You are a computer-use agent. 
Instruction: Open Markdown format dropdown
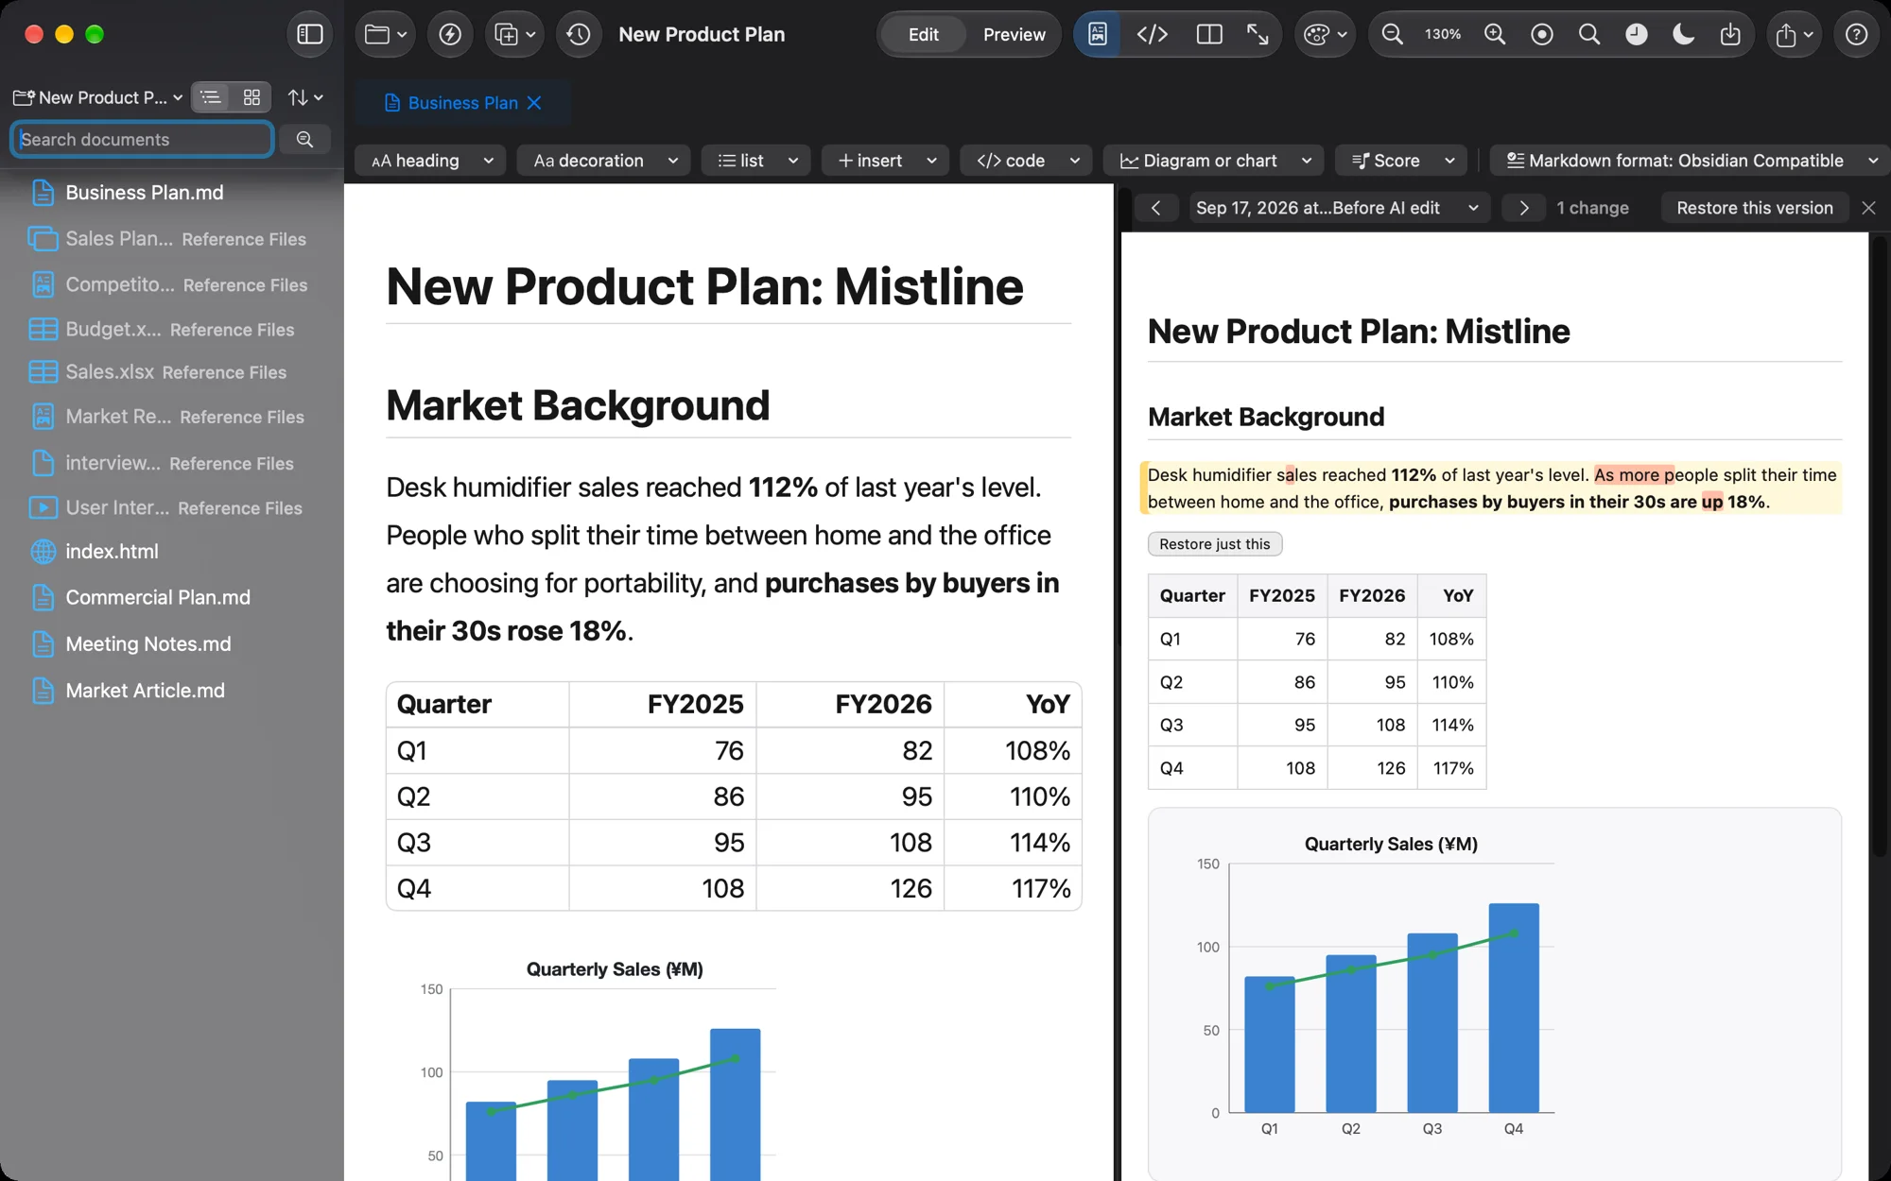point(1691,161)
